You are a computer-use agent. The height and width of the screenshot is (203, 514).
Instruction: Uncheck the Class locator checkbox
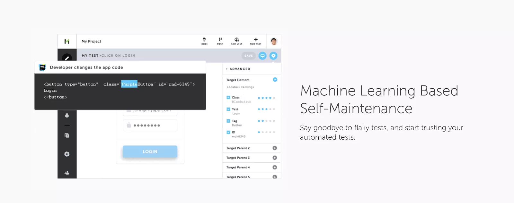point(228,97)
